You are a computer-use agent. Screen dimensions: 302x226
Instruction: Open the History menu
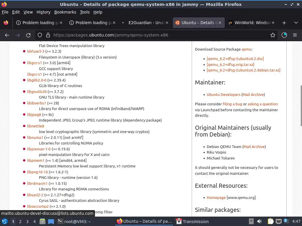point(44,12)
